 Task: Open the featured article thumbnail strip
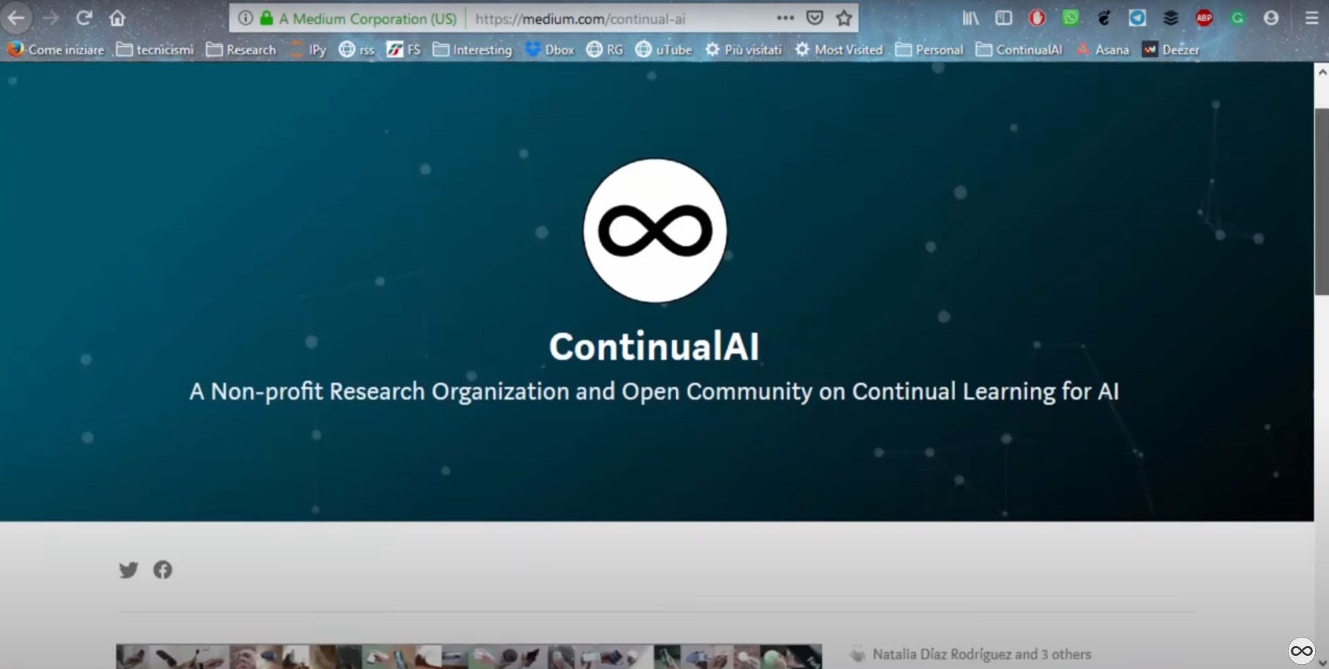[469, 656]
